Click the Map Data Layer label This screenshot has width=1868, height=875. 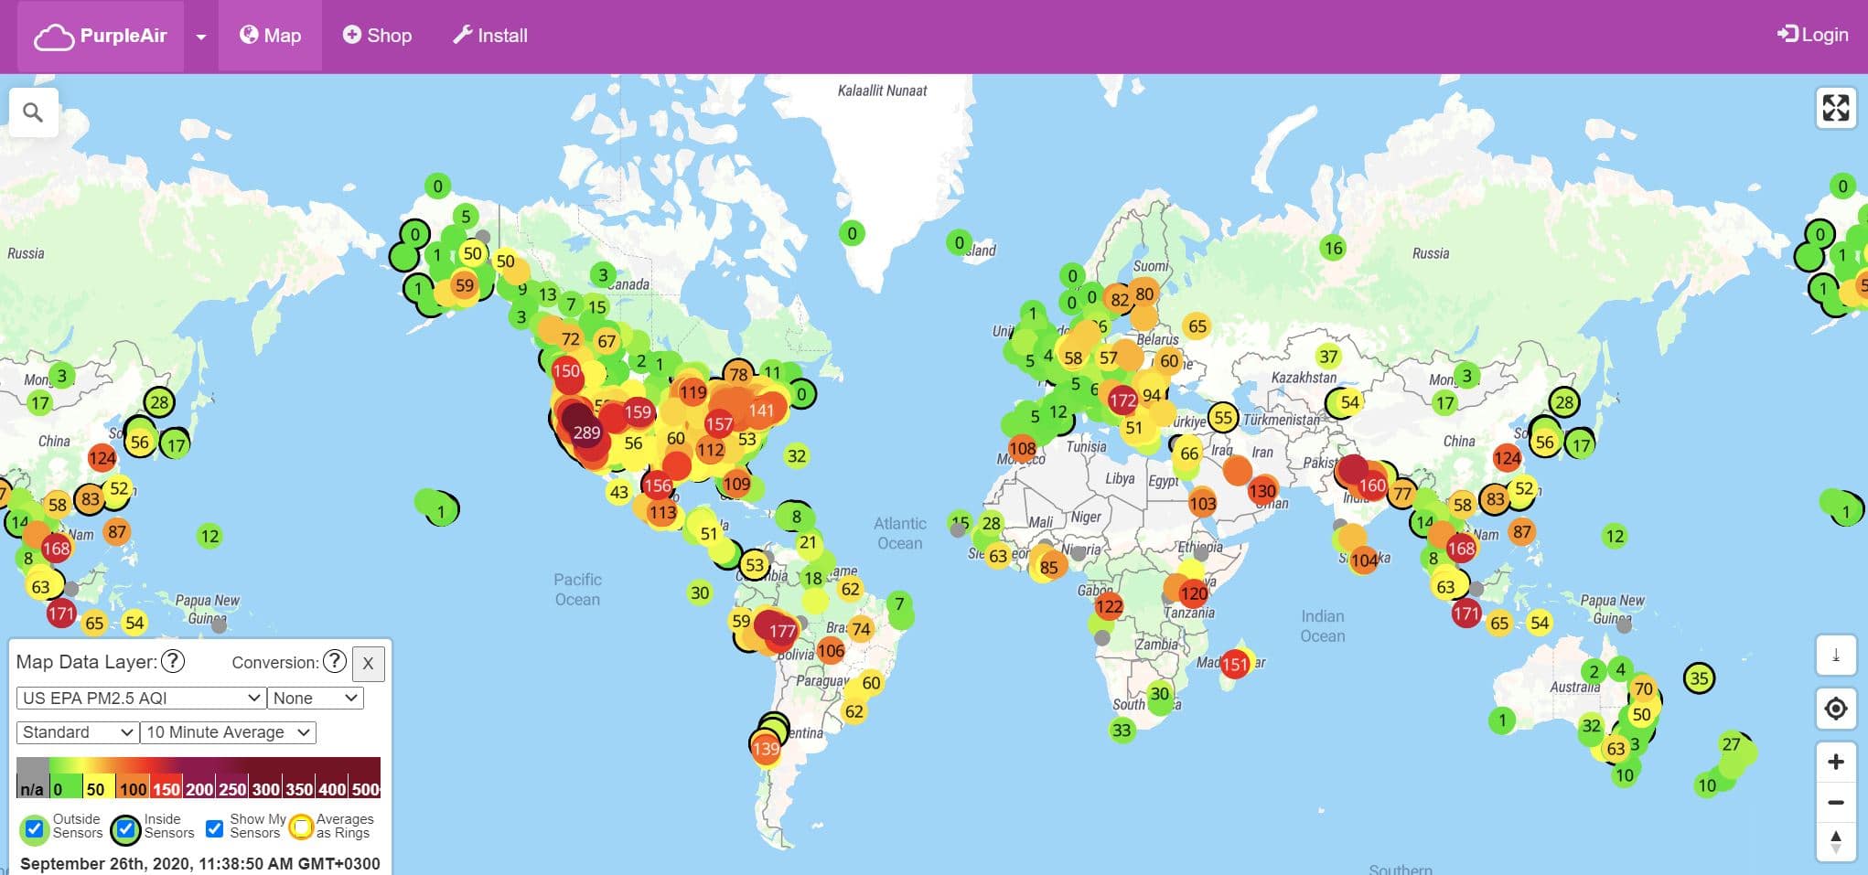(x=87, y=662)
